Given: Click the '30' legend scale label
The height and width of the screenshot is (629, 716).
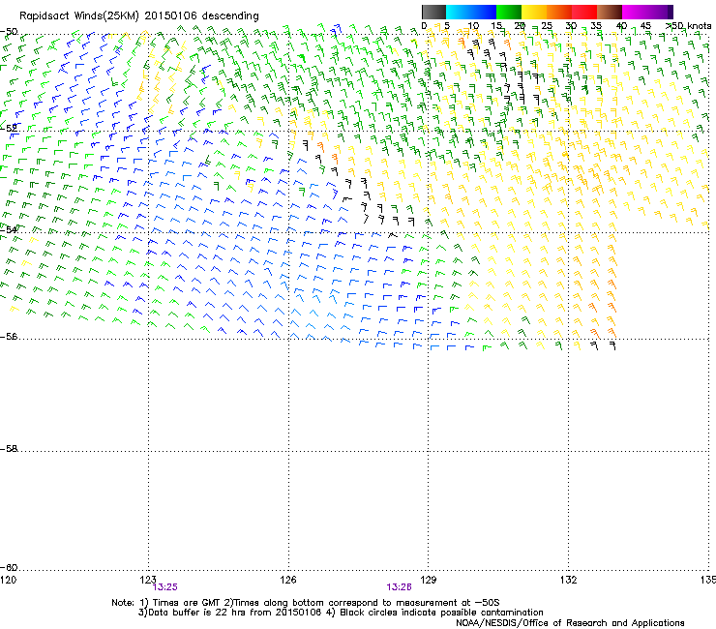Looking at the screenshot, I should tap(571, 26).
